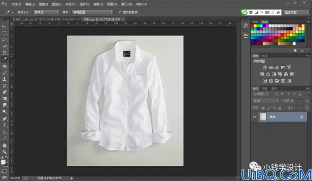Select the Lasso tool
Screen dimensions: 312x181
[4, 39]
